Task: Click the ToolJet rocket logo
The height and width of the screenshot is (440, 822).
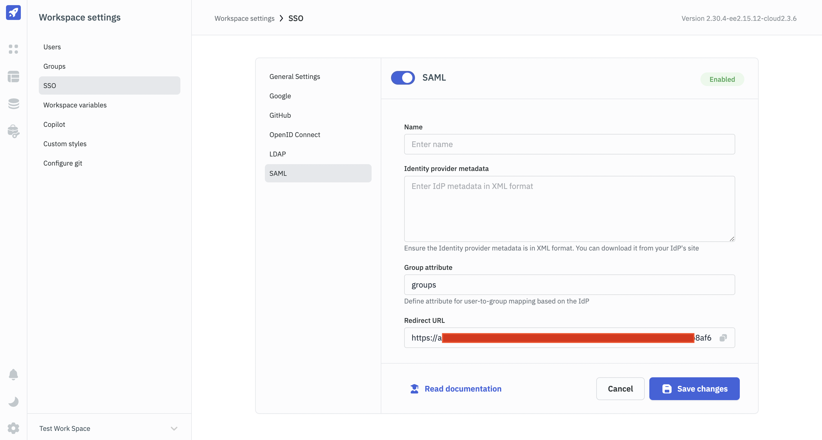Action: pos(13,13)
